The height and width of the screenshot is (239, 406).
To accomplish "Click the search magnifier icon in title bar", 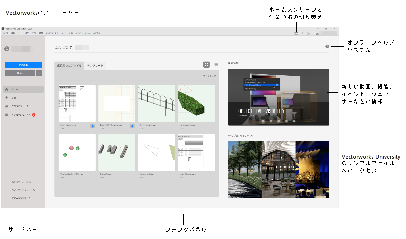I will tap(302, 33).
